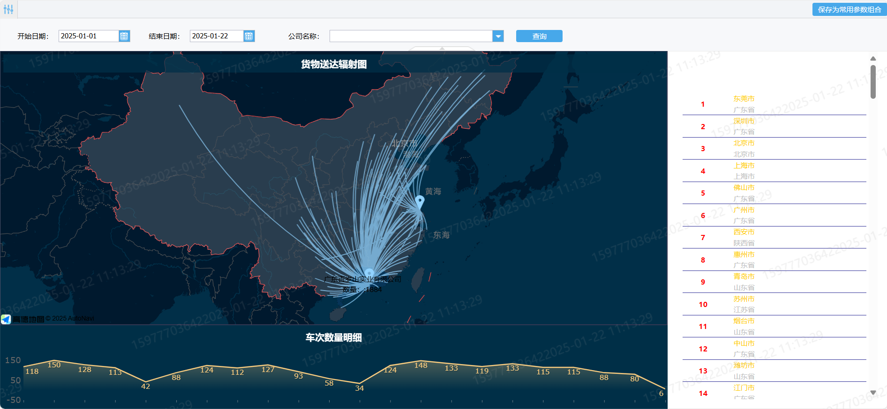Click the company name input box
Image resolution: width=887 pixels, height=409 pixels.
click(411, 36)
